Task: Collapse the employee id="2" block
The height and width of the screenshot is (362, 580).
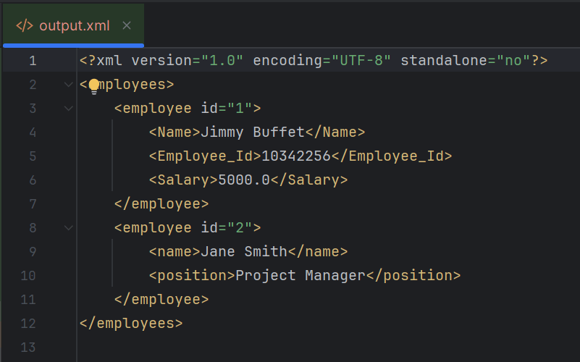Action: (69, 228)
